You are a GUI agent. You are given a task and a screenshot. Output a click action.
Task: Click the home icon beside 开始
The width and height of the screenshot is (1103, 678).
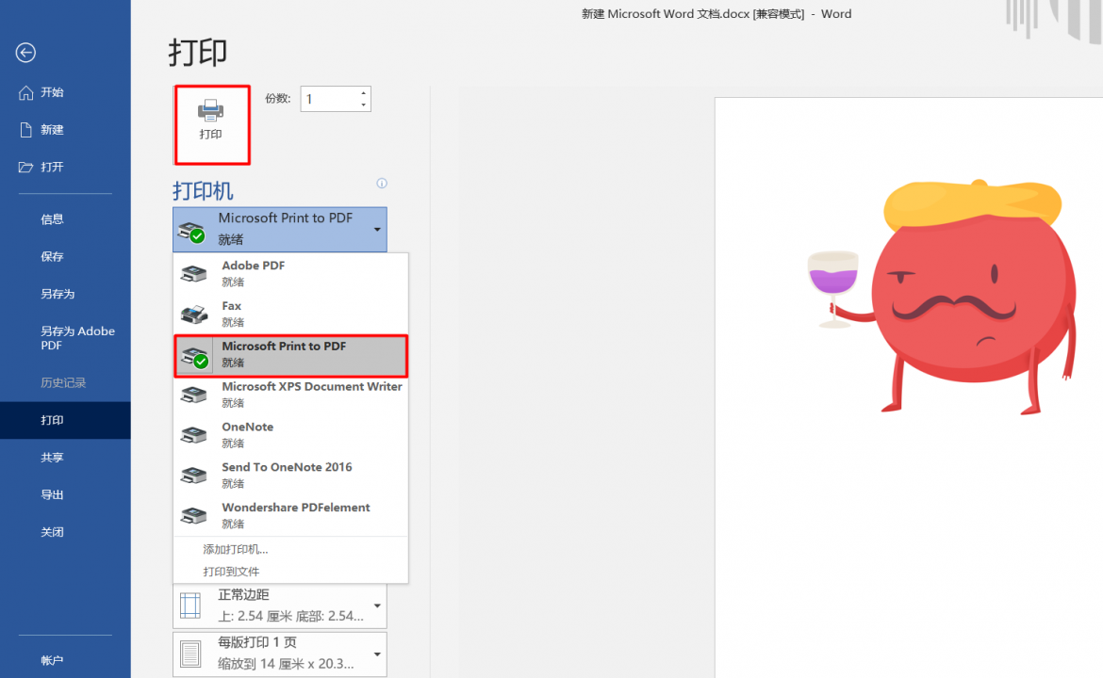pyautogui.click(x=26, y=92)
